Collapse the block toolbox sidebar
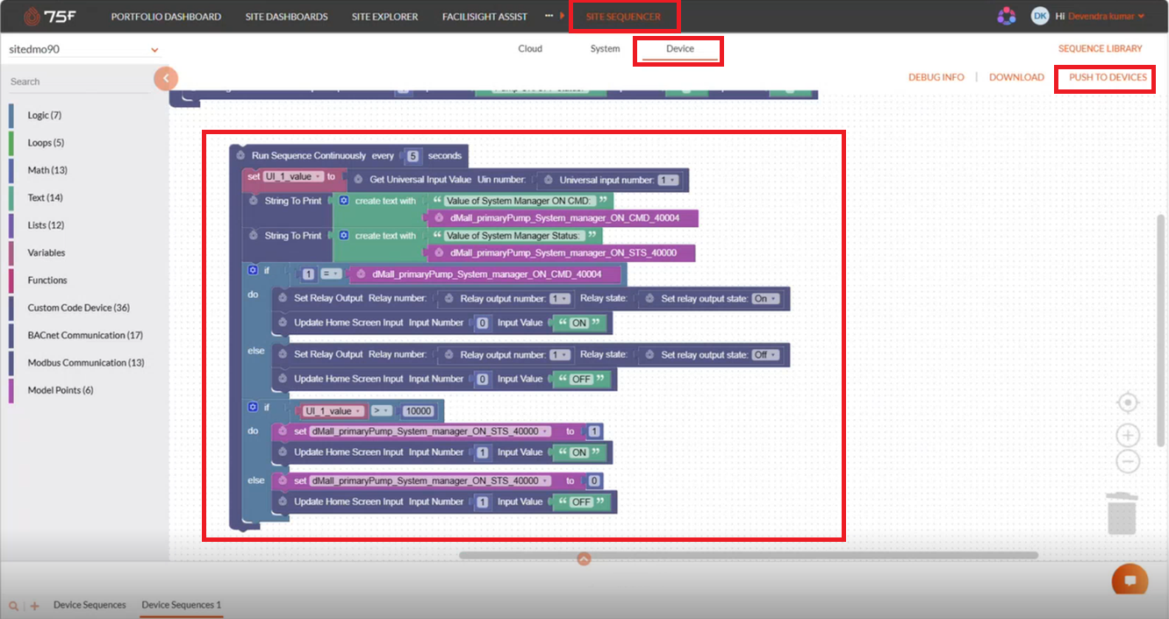The height and width of the screenshot is (619, 1169). tap(166, 79)
